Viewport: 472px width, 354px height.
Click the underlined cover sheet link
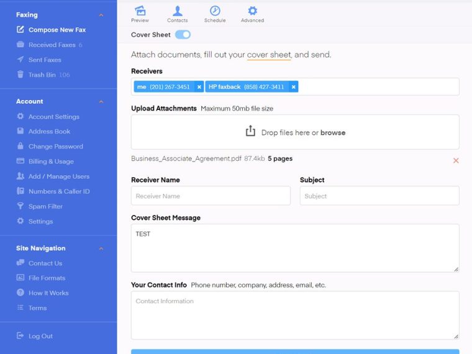(x=269, y=55)
